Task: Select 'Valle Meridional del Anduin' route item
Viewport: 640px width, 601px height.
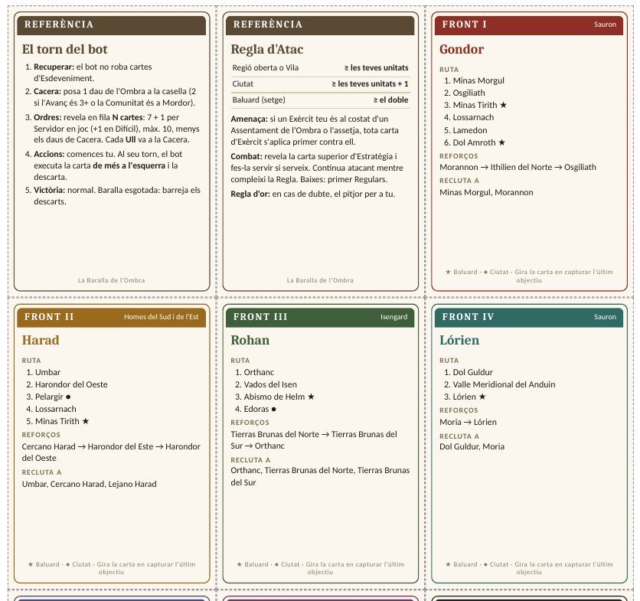Action: point(504,384)
